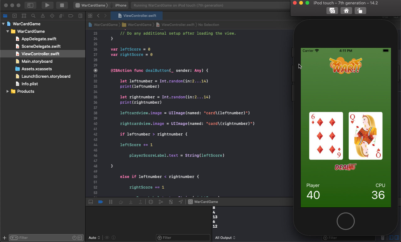The width and height of the screenshot is (401, 242).
Task: Open AppDelegate.swift in the navigator
Action: (39, 39)
